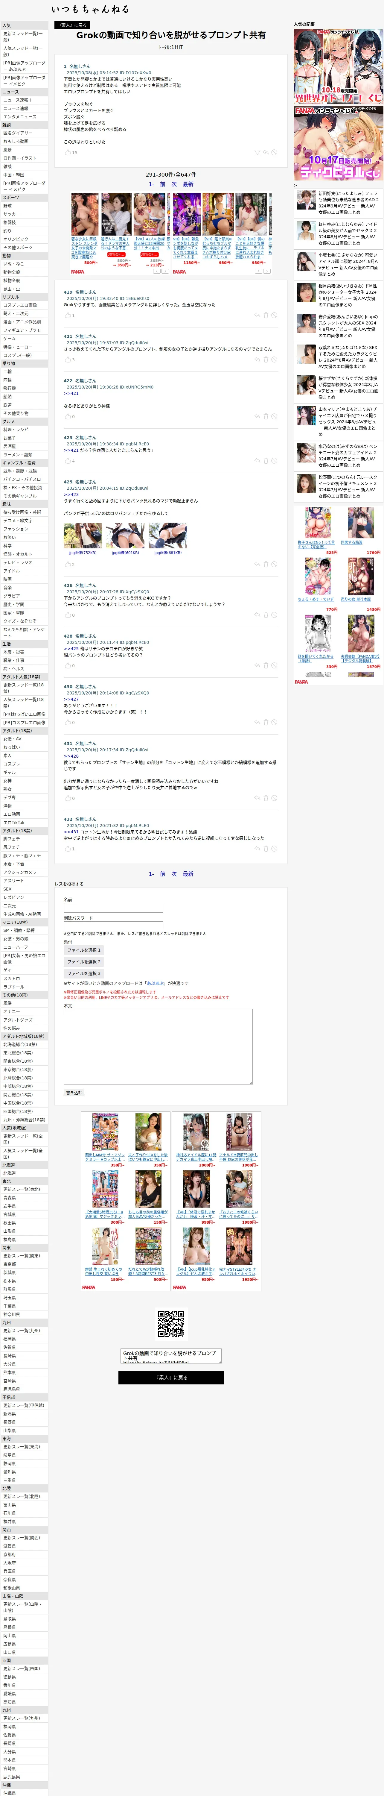Like the opening post number 1
This screenshot has width=384, height=1796.
point(68,152)
